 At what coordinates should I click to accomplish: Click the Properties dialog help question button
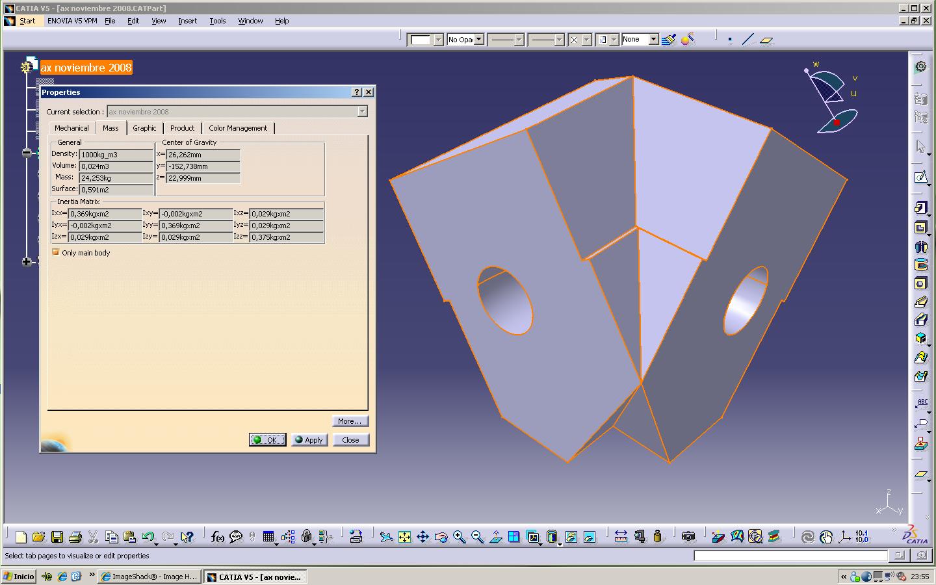click(x=357, y=92)
